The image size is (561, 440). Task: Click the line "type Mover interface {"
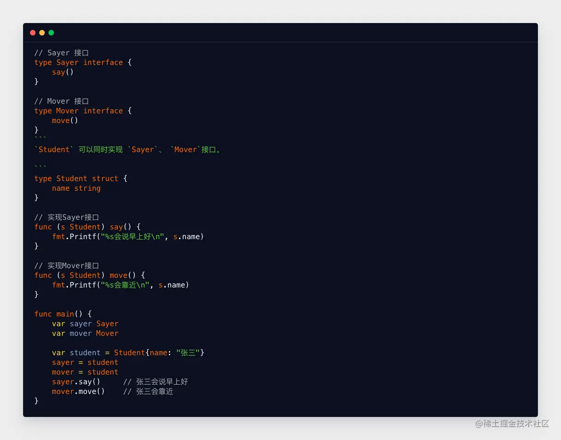point(83,111)
